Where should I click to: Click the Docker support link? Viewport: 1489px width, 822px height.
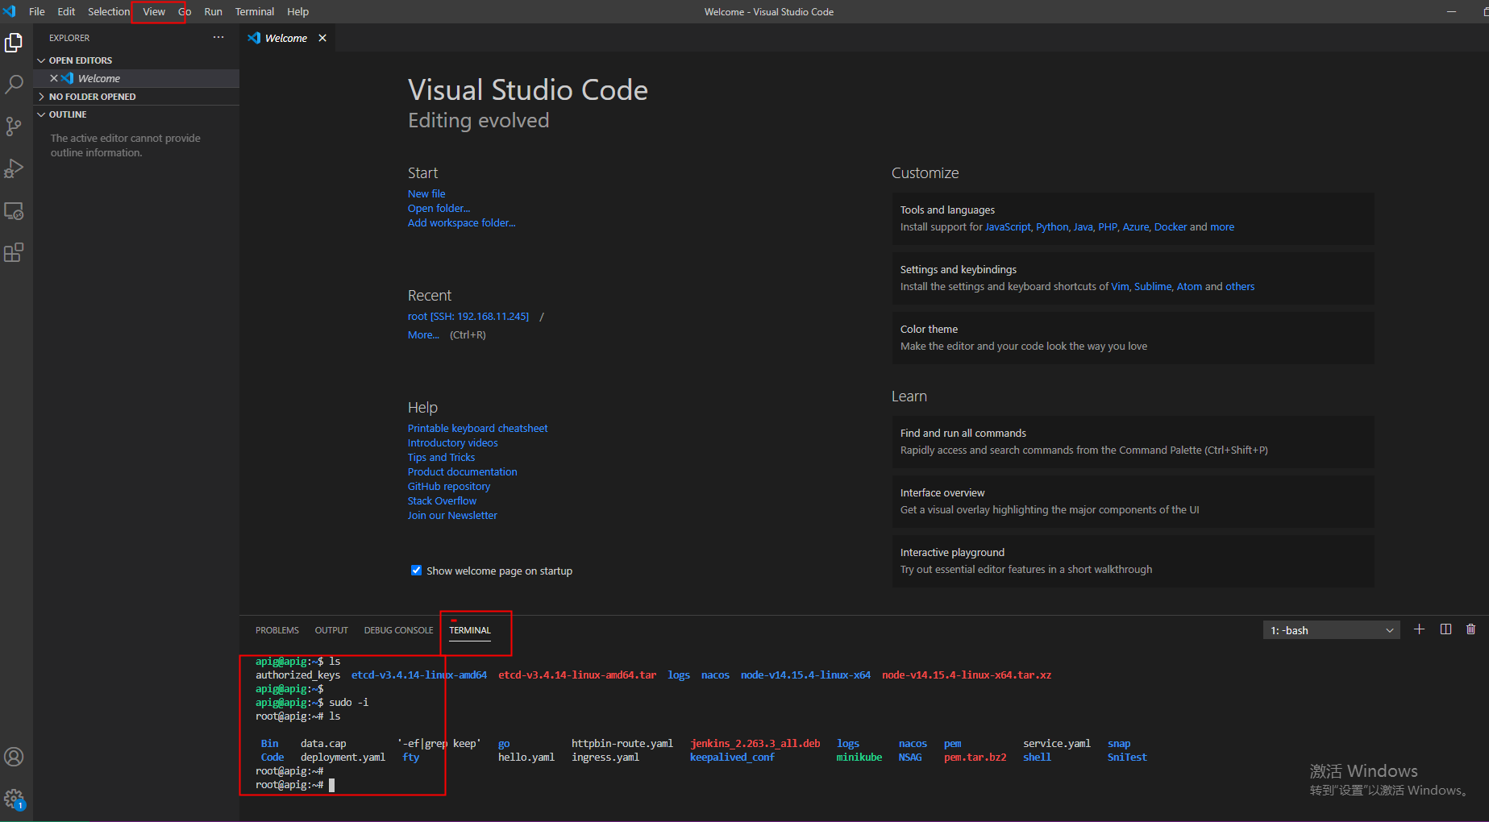pyautogui.click(x=1171, y=226)
